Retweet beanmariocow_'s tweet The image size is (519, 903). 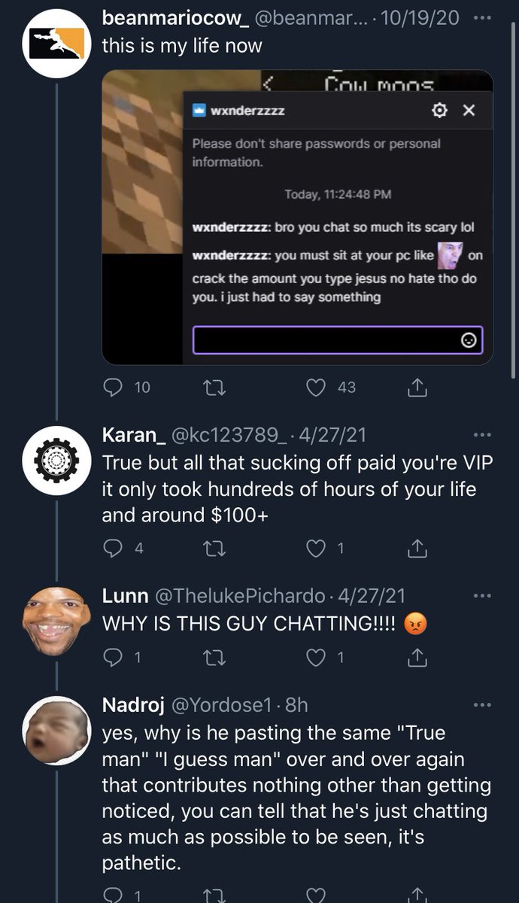[x=214, y=388]
